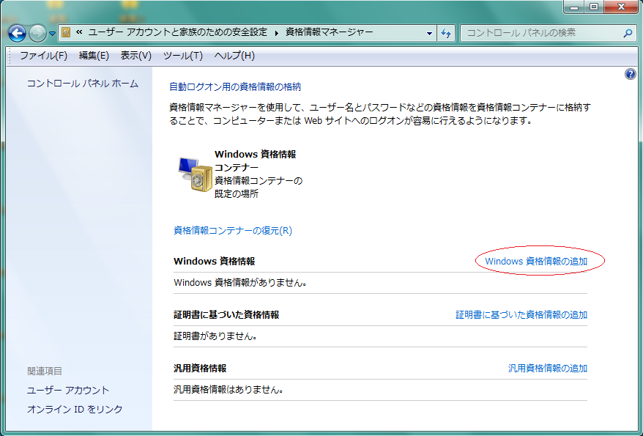643x436 pixels.
Task: Go to コントロール パネル ホーム
Action: coord(83,84)
